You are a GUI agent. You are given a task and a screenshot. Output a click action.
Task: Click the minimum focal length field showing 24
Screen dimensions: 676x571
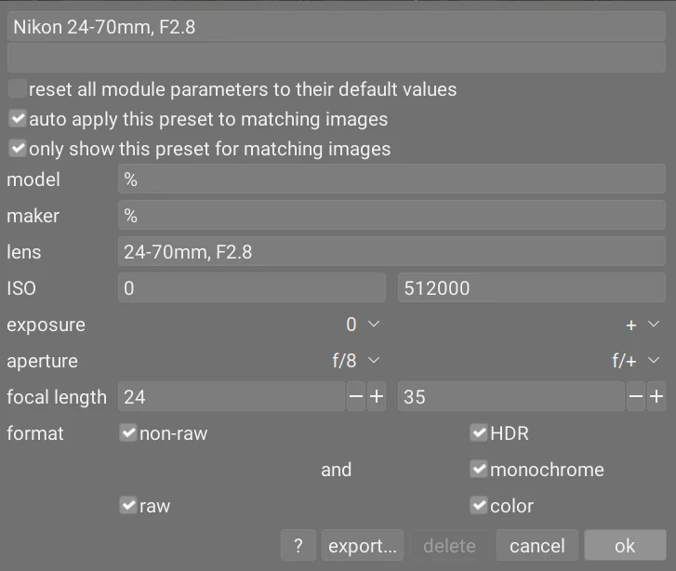tap(232, 396)
